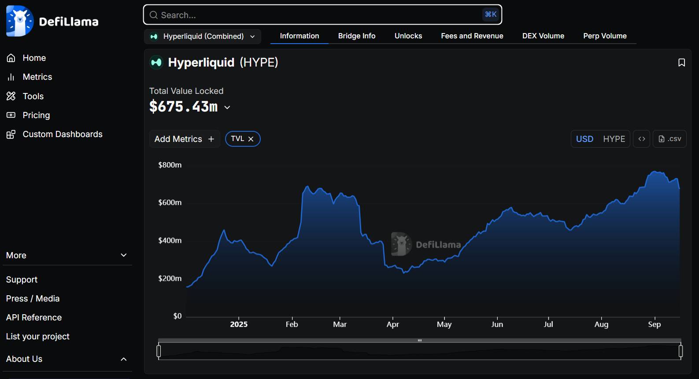Click the 2025 x-axis label

239,324
